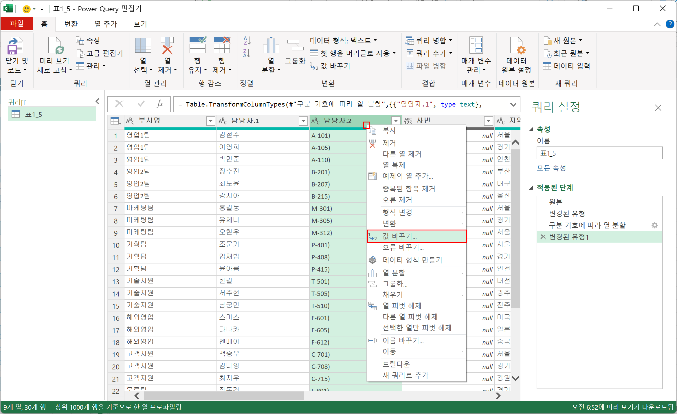Viewport: 677px width, 414px height.
Task: Click Remove Columns (열 제거) icon
Action: coord(167,45)
